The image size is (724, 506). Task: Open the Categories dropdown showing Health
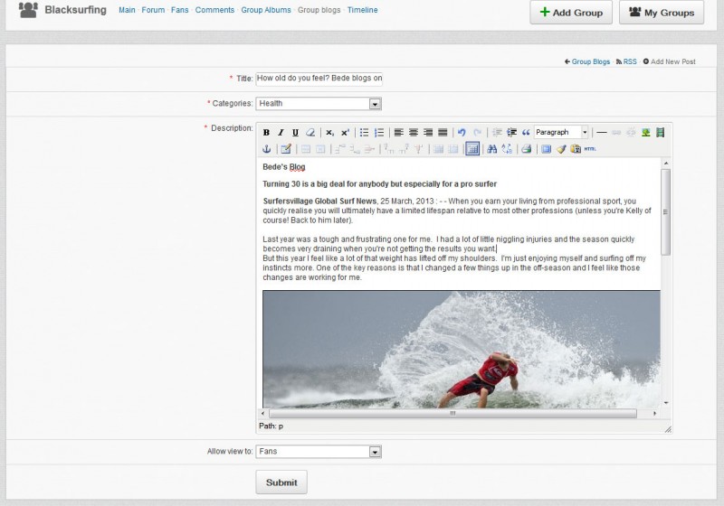pos(319,104)
